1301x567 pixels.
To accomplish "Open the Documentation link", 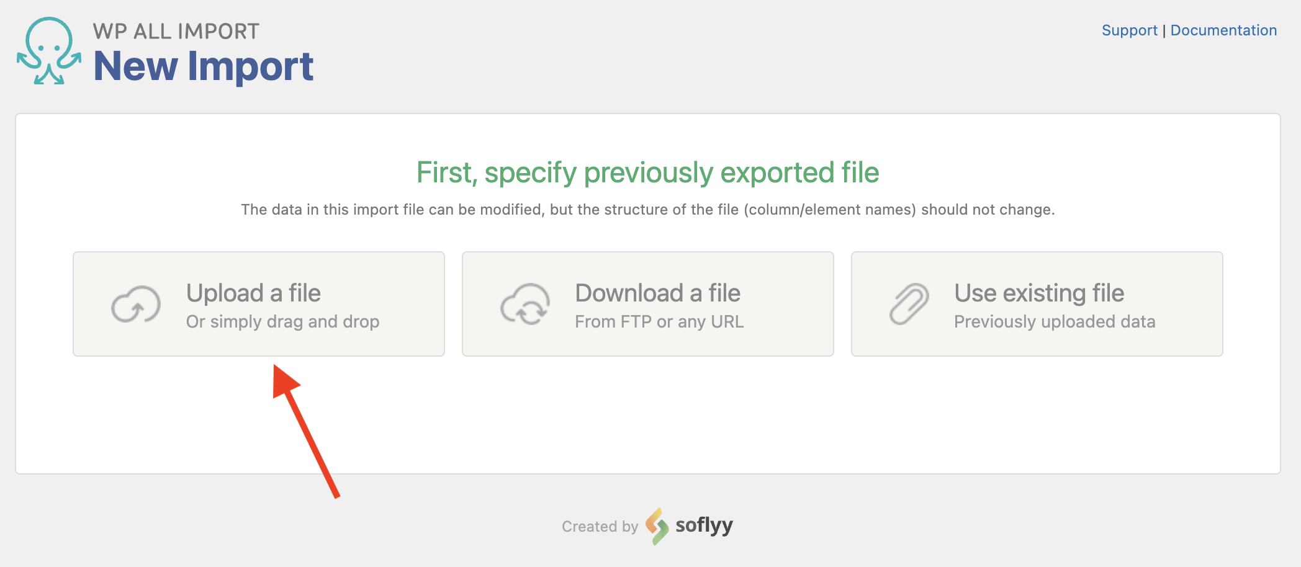I will coord(1223,30).
